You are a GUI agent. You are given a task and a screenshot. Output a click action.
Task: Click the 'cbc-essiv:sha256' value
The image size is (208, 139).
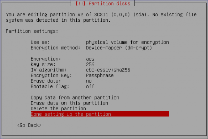coord(108,70)
